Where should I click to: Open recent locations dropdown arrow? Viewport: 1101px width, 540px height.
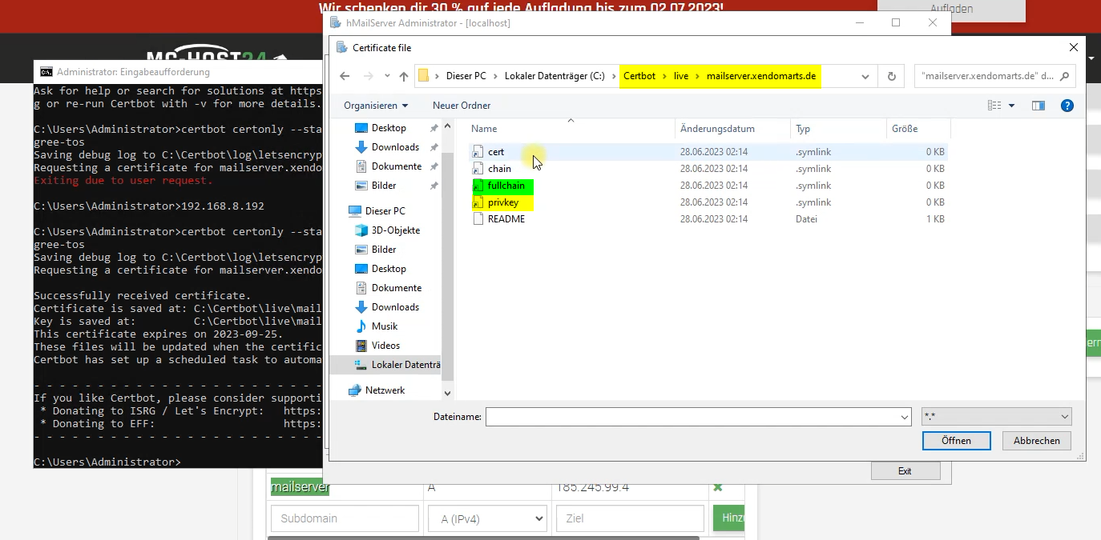386,77
